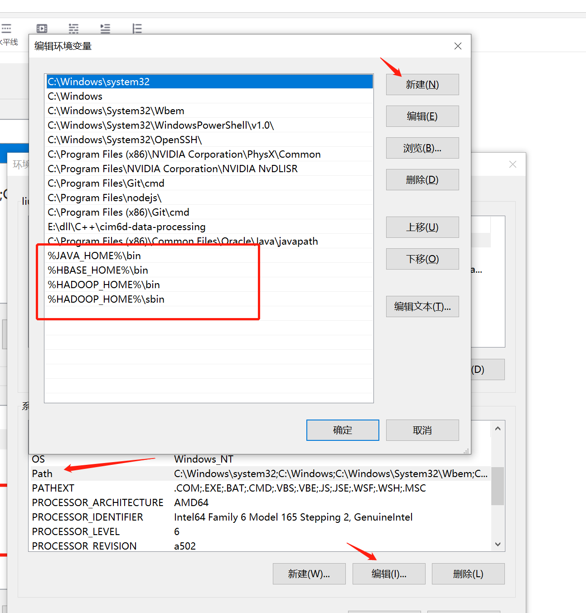Open the 浏览(B)... browse dialog
This screenshot has height=613, width=586.
pyautogui.click(x=422, y=148)
